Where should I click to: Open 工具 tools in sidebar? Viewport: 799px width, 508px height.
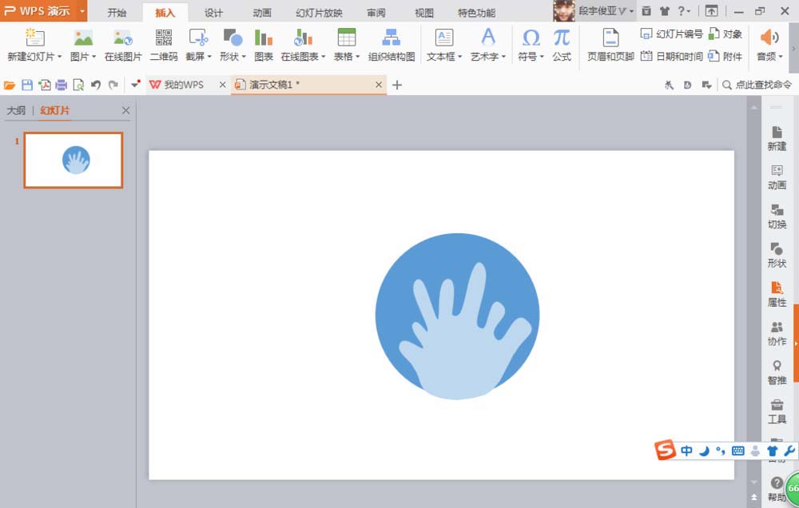point(777,411)
